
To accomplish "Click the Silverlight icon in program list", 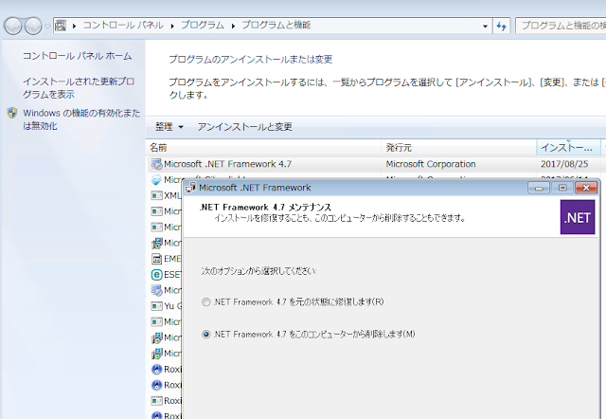I will [x=156, y=180].
